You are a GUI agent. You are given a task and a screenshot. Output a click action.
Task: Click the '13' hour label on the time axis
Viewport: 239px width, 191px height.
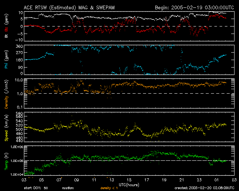(112, 180)
